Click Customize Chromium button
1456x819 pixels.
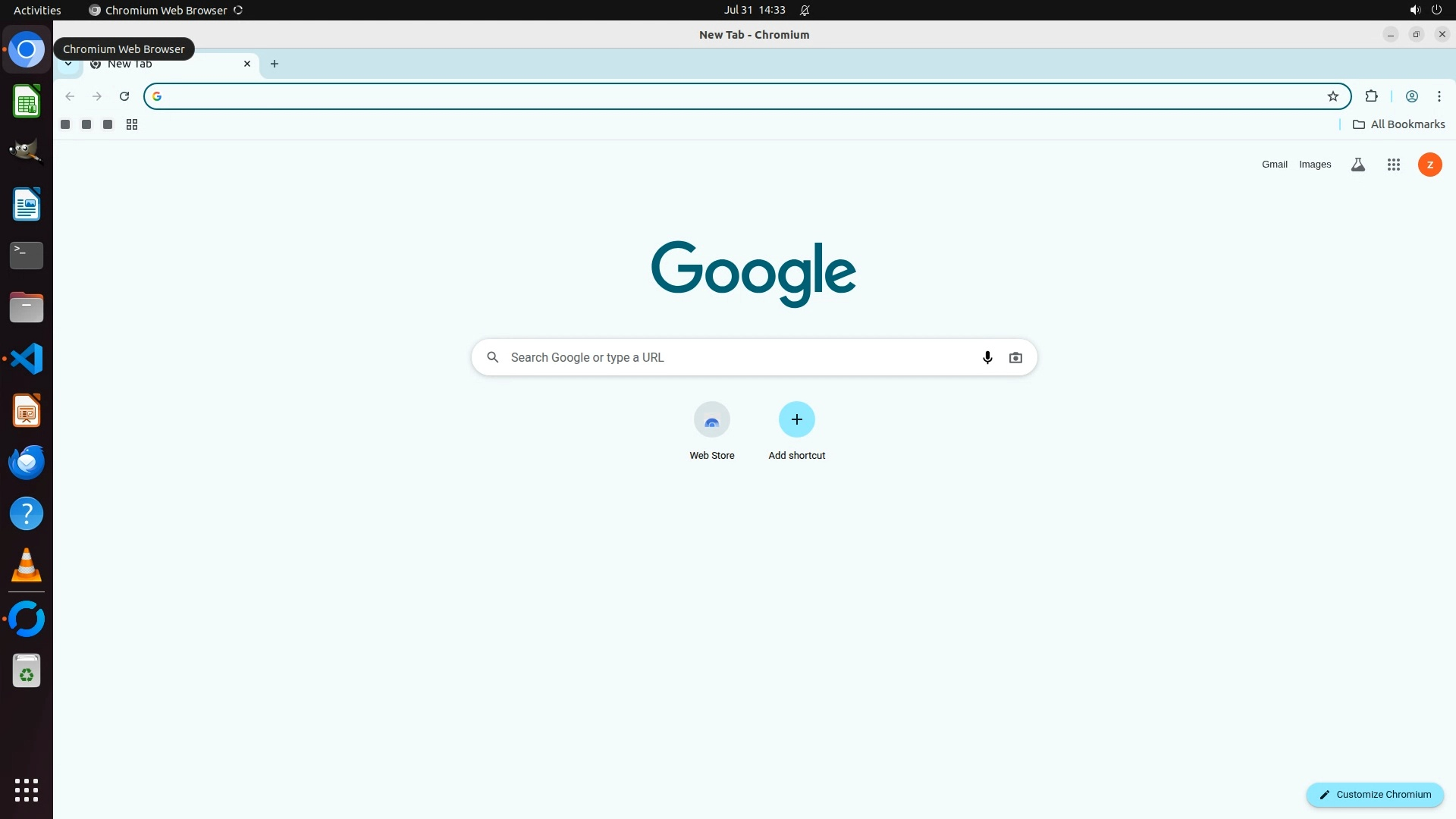click(1374, 794)
